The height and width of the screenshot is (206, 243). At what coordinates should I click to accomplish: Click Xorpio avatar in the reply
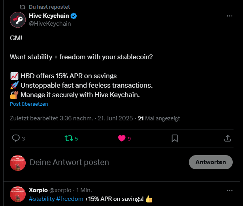(18, 194)
